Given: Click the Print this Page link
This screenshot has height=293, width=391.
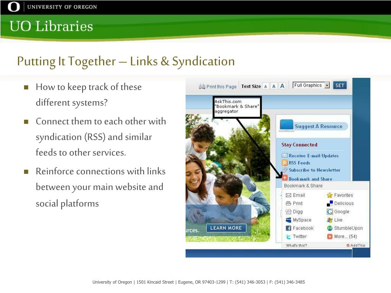Looking at the screenshot, I should tap(221, 87).
